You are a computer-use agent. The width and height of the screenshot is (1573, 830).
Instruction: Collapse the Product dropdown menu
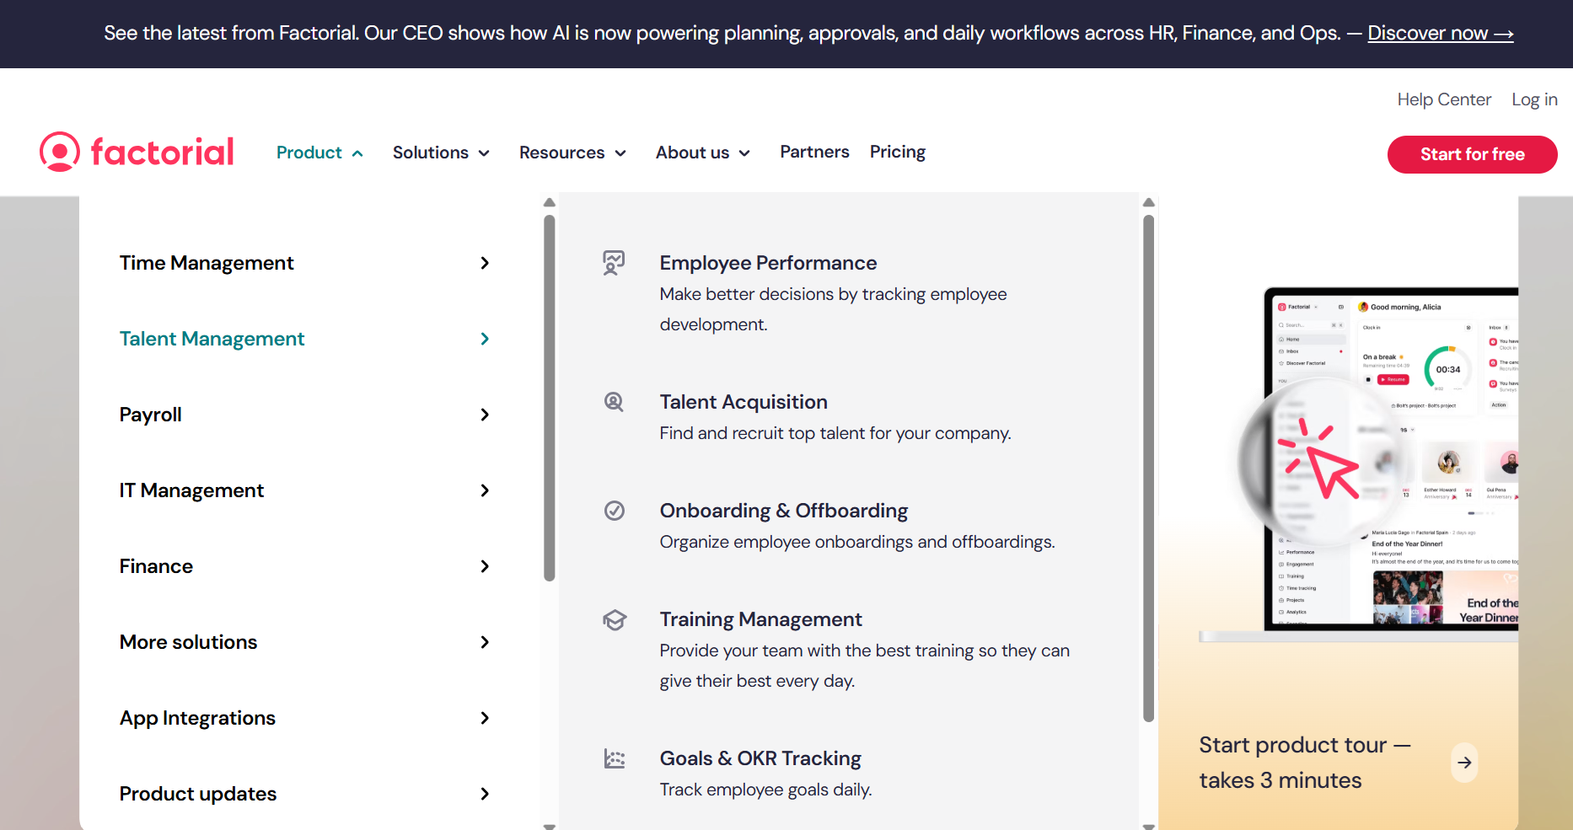(319, 153)
